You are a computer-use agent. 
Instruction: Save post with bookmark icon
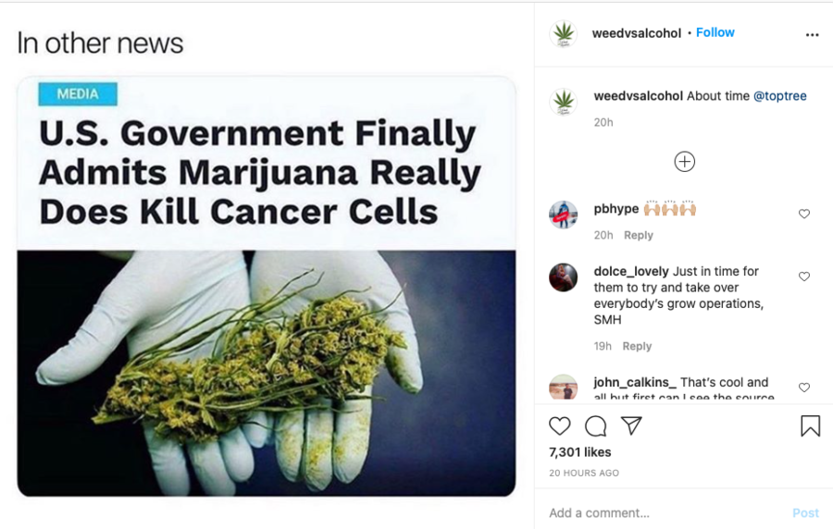pyautogui.click(x=810, y=425)
